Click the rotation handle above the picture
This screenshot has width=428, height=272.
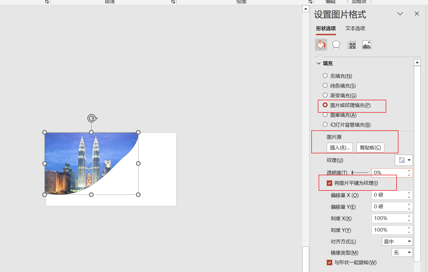[92, 118]
